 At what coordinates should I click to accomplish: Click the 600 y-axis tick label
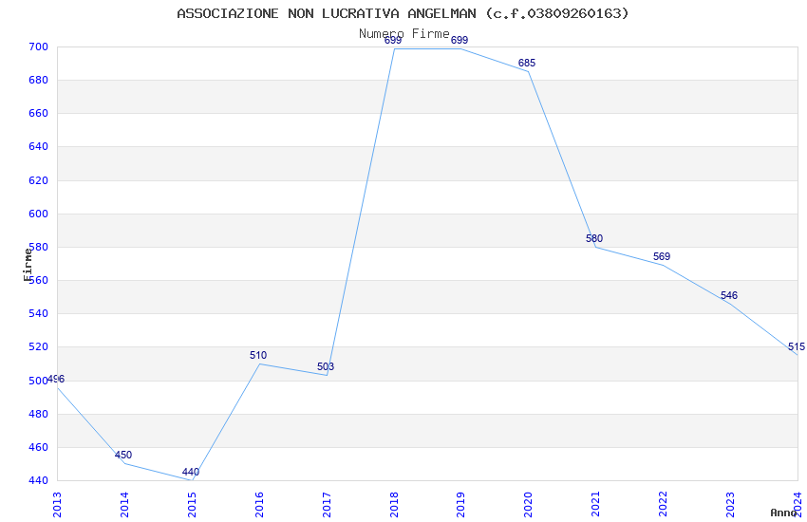(39, 214)
